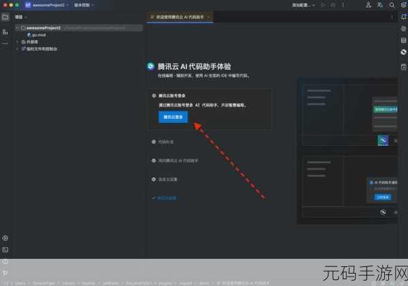Select the go.mod file in project tree
The width and height of the screenshot is (408, 286).
click(x=37, y=35)
